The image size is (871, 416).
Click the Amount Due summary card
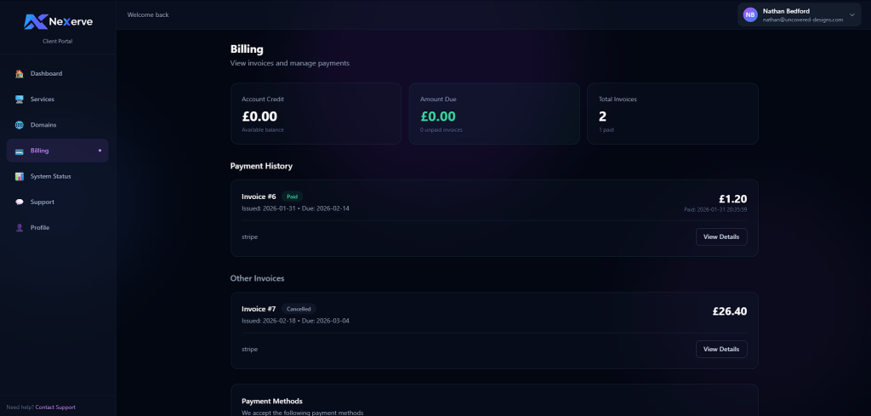point(494,113)
